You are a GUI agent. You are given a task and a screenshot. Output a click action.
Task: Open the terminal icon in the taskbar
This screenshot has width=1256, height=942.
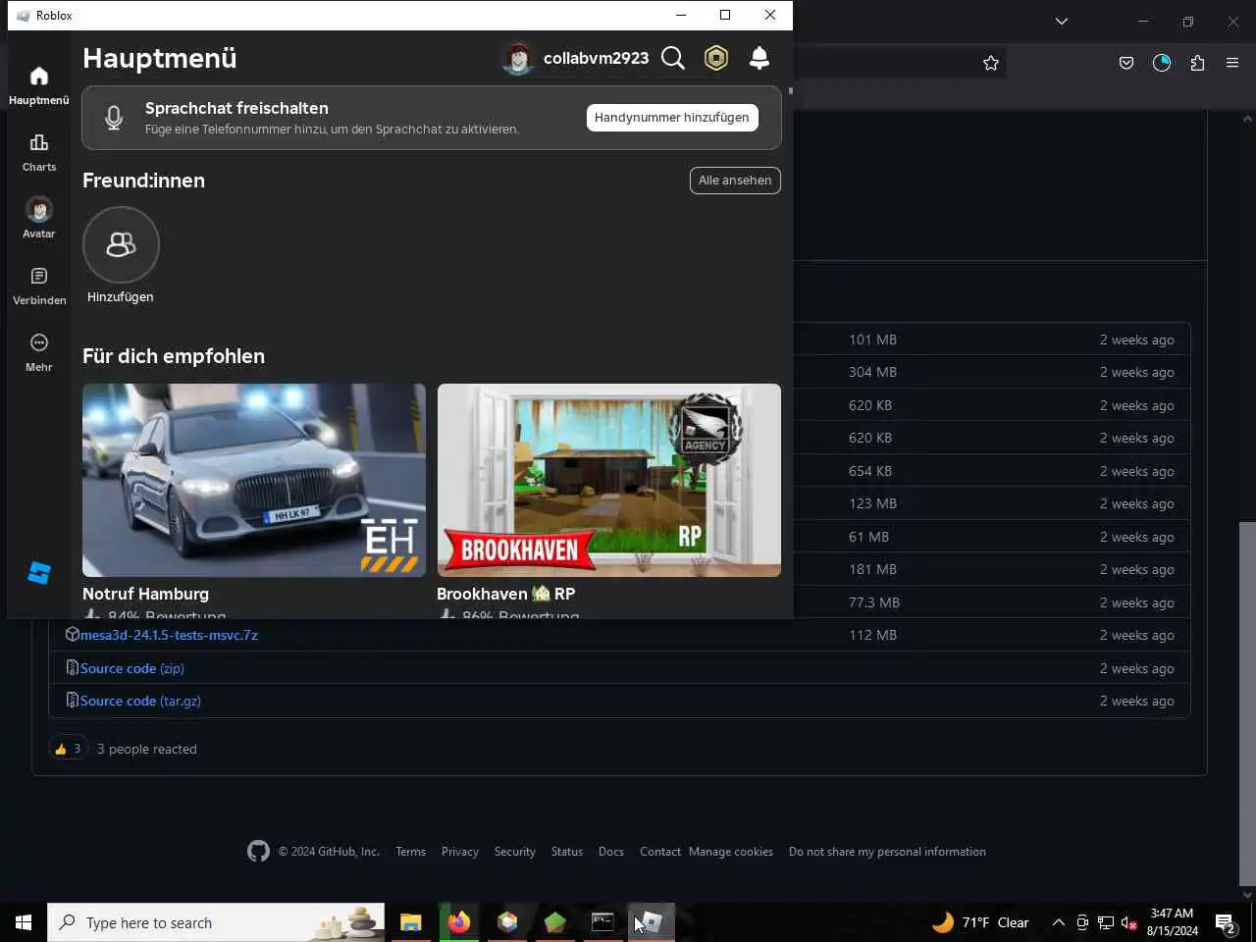(602, 922)
